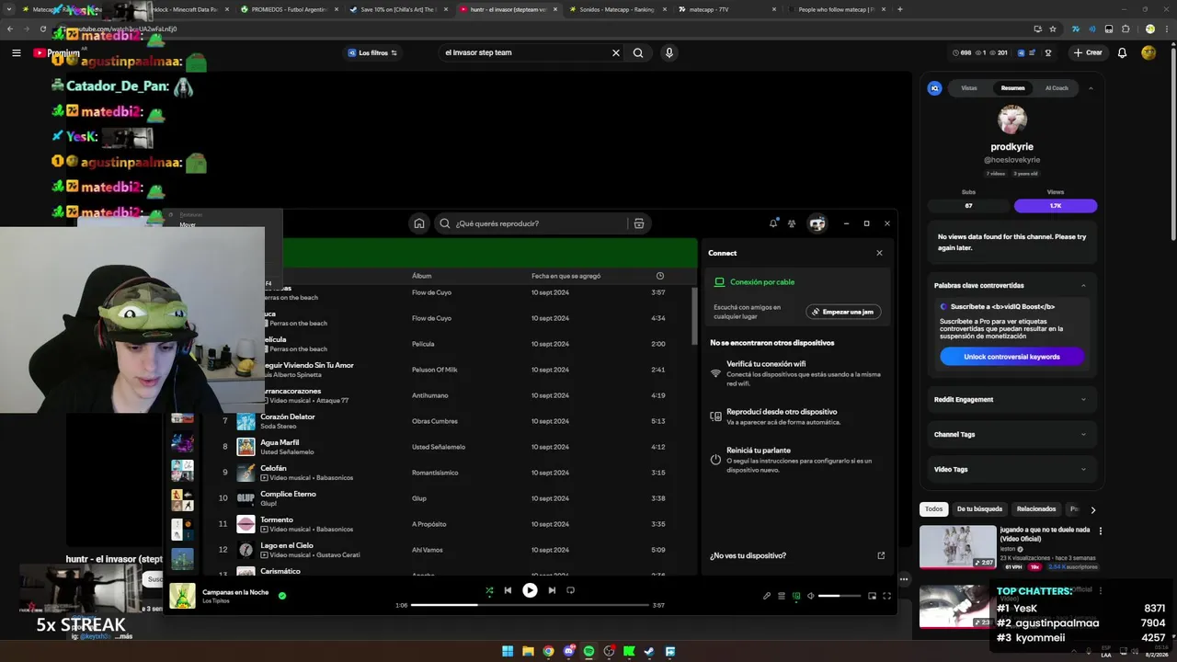Switch to the Resumen tab
Screen dimensions: 1177x662
pyautogui.click(x=1012, y=88)
